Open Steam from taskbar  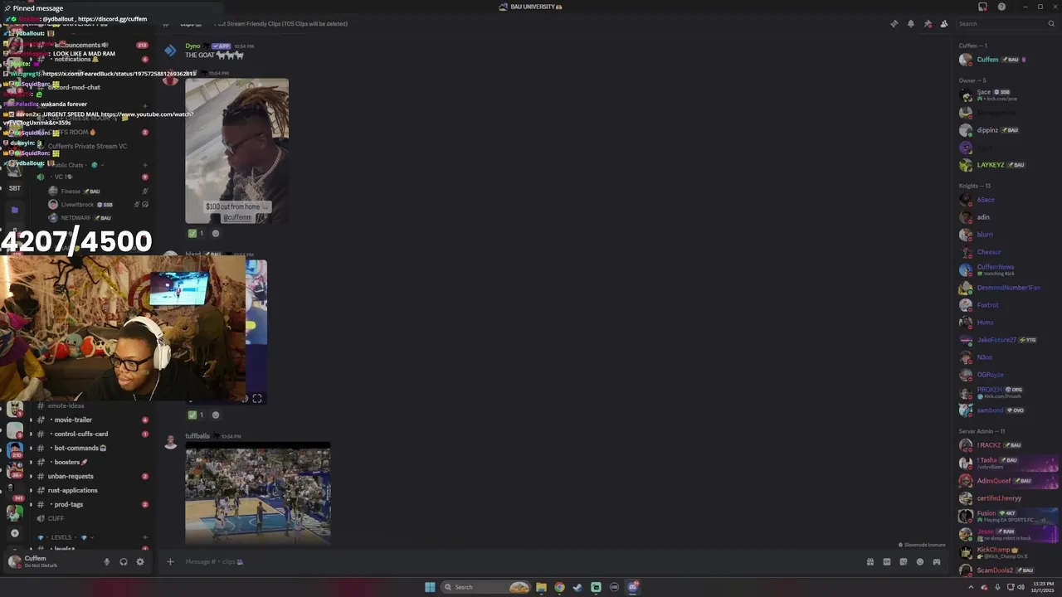(x=577, y=587)
